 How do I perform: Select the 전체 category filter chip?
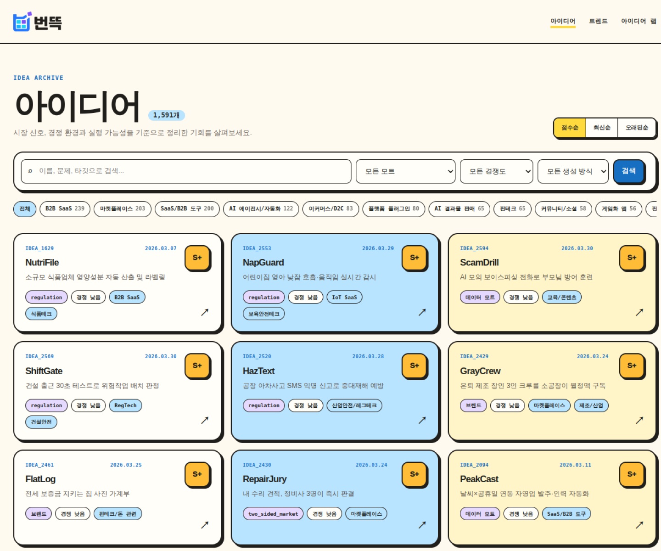coord(25,209)
